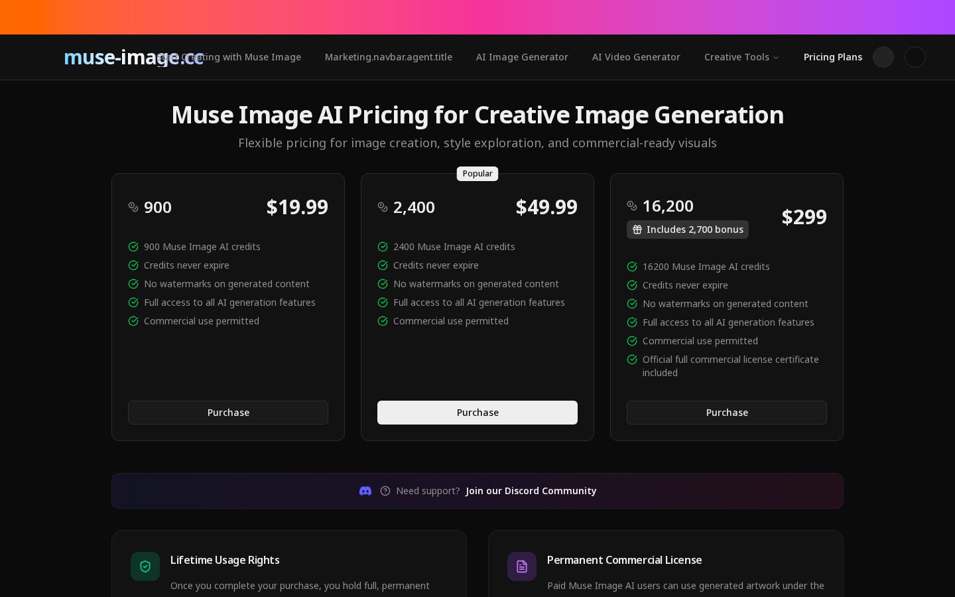The width and height of the screenshot is (955, 597).
Task: Click the credits coin icon beside 2,400
Action: coord(383,207)
